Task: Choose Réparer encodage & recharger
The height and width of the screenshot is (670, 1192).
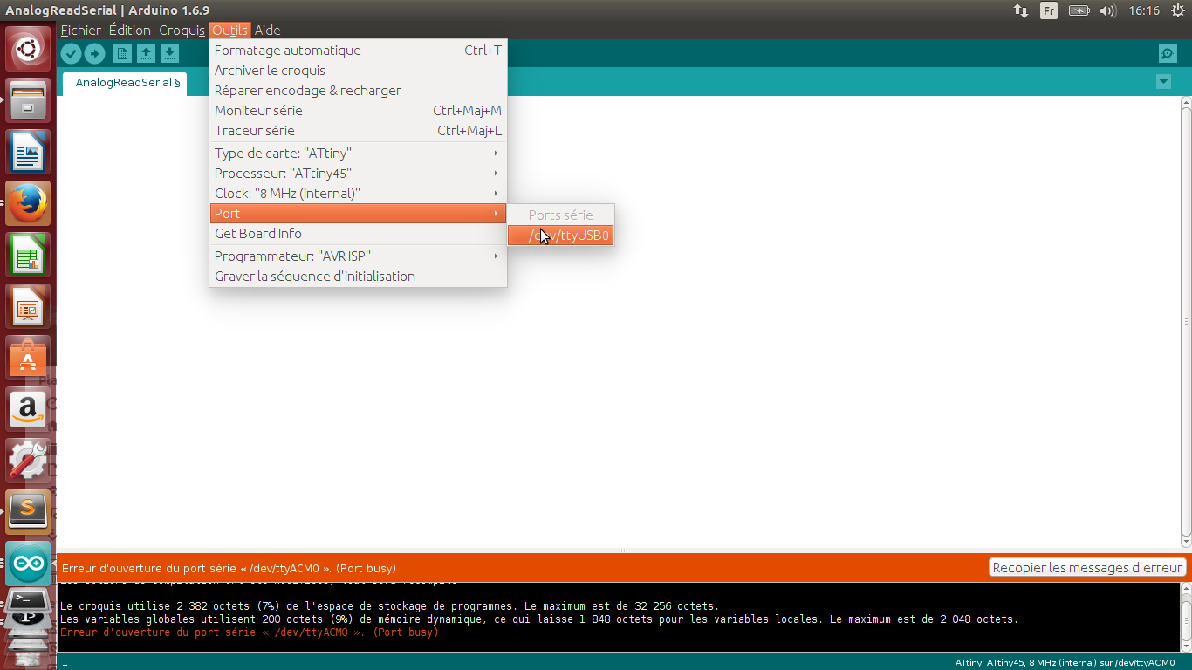Action: pyautogui.click(x=358, y=90)
